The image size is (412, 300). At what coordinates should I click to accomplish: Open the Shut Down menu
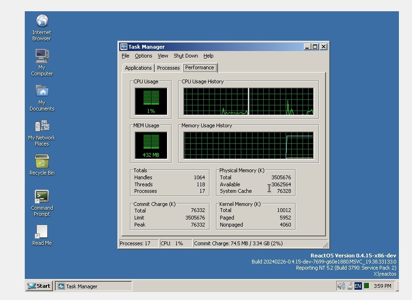coord(186,56)
